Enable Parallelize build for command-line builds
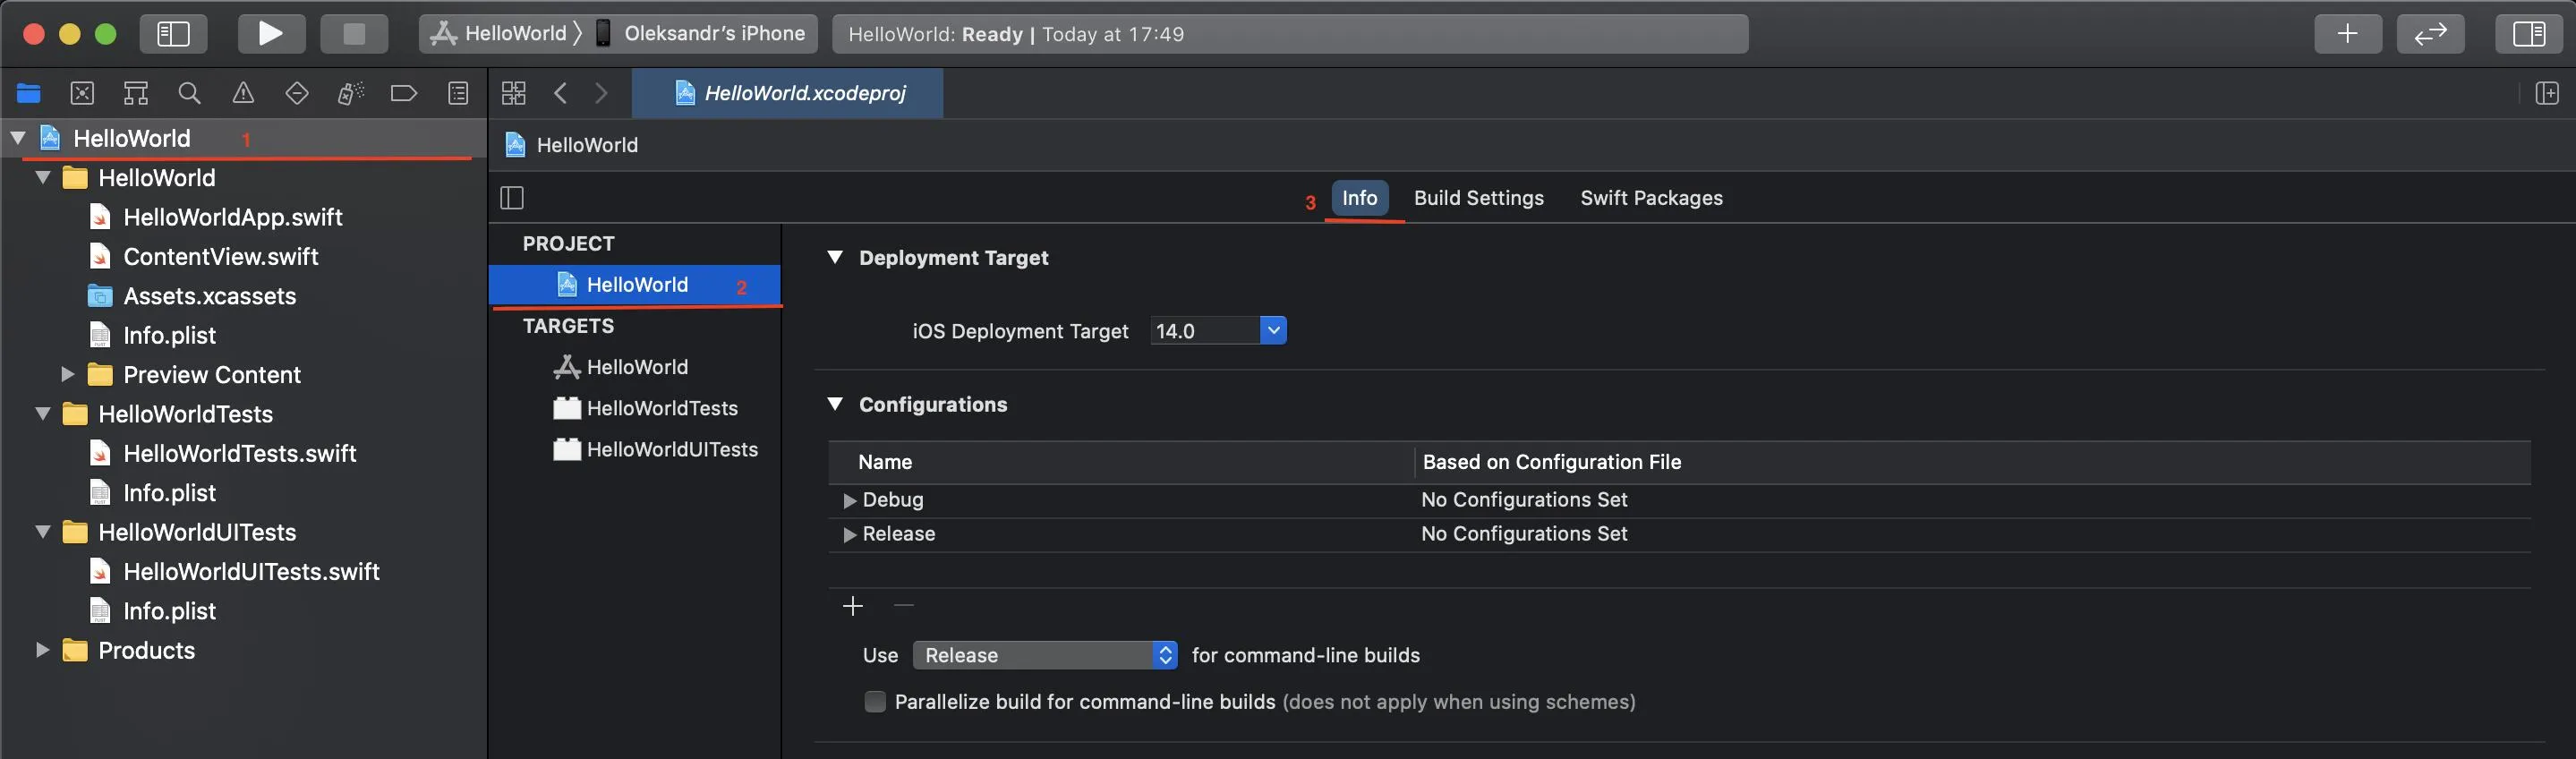 pyautogui.click(x=875, y=702)
